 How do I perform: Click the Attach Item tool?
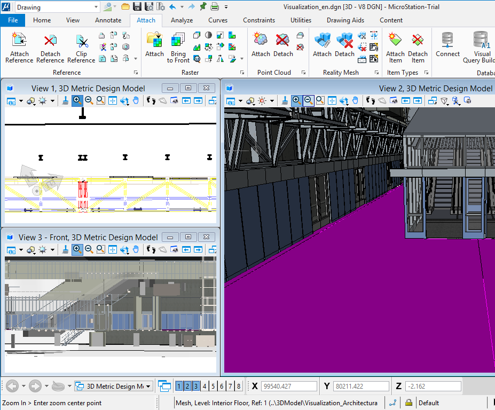pyautogui.click(x=395, y=48)
